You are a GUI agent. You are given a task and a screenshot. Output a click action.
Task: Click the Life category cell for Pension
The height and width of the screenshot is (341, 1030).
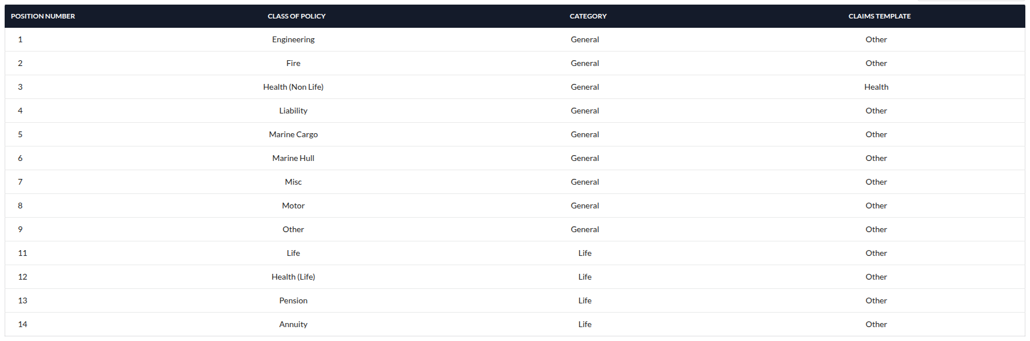coord(584,300)
